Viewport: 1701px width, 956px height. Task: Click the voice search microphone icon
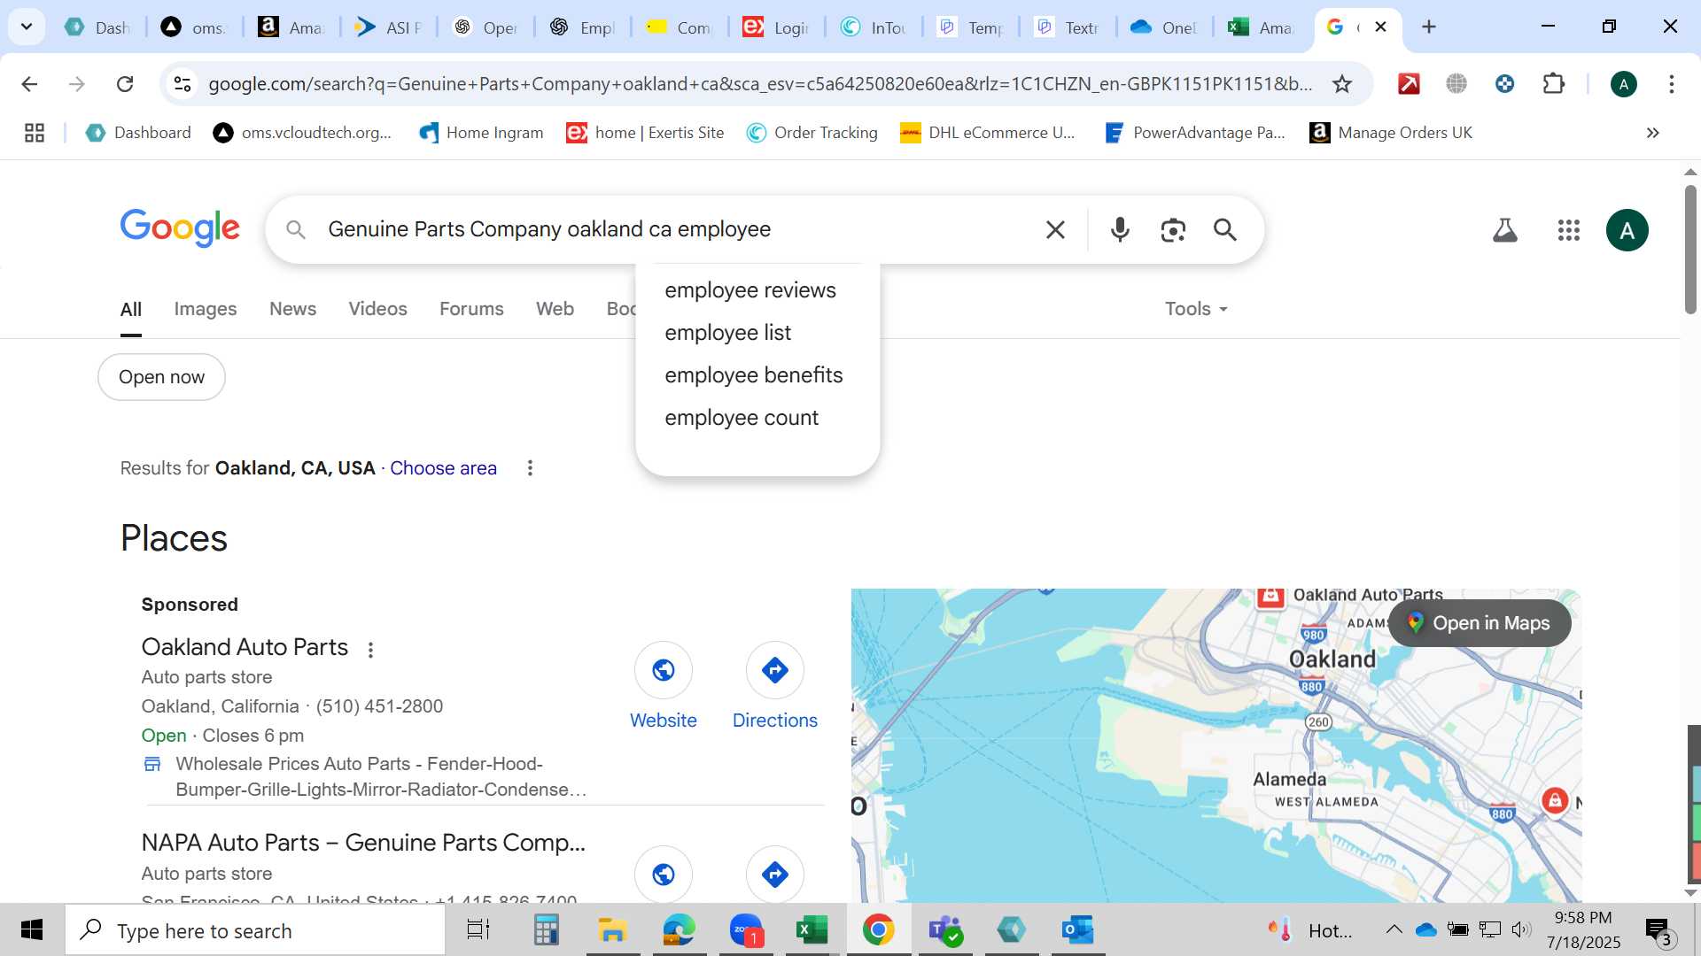pos(1120,230)
